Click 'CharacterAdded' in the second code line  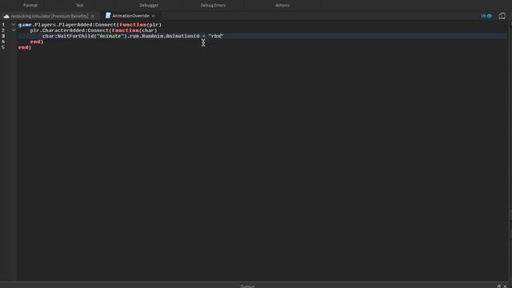tap(64, 30)
